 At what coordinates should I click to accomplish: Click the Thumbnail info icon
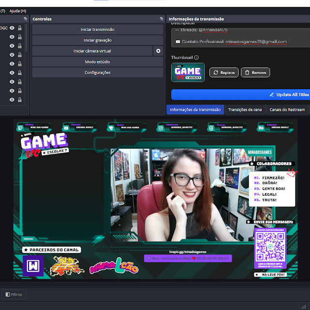click(196, 58)
